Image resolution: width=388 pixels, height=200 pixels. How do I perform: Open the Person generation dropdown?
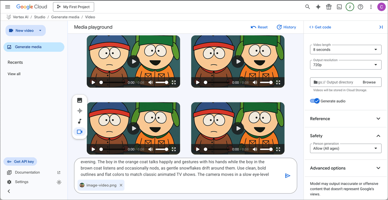346,149
